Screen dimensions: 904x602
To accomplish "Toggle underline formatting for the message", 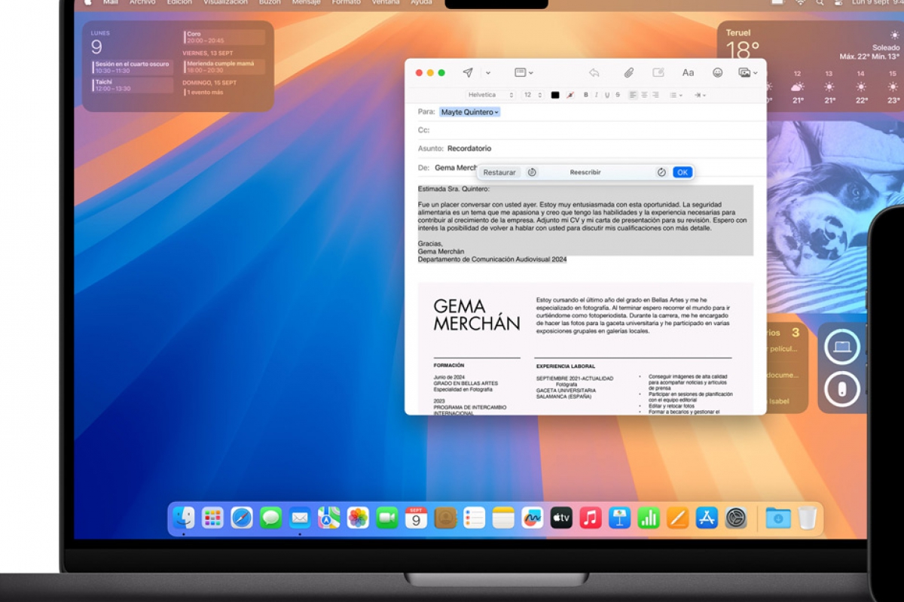I will pyautogui.click(x=606, y=95).
